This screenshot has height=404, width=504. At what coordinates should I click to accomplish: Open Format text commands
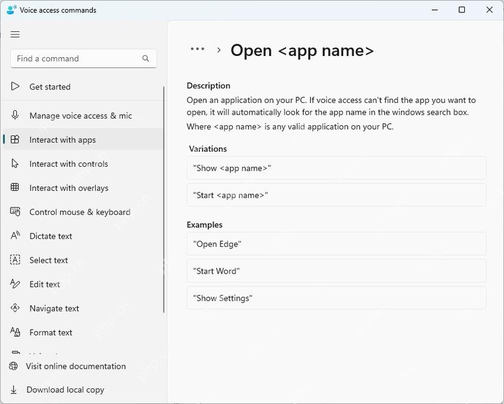click(x=83, y=332)
